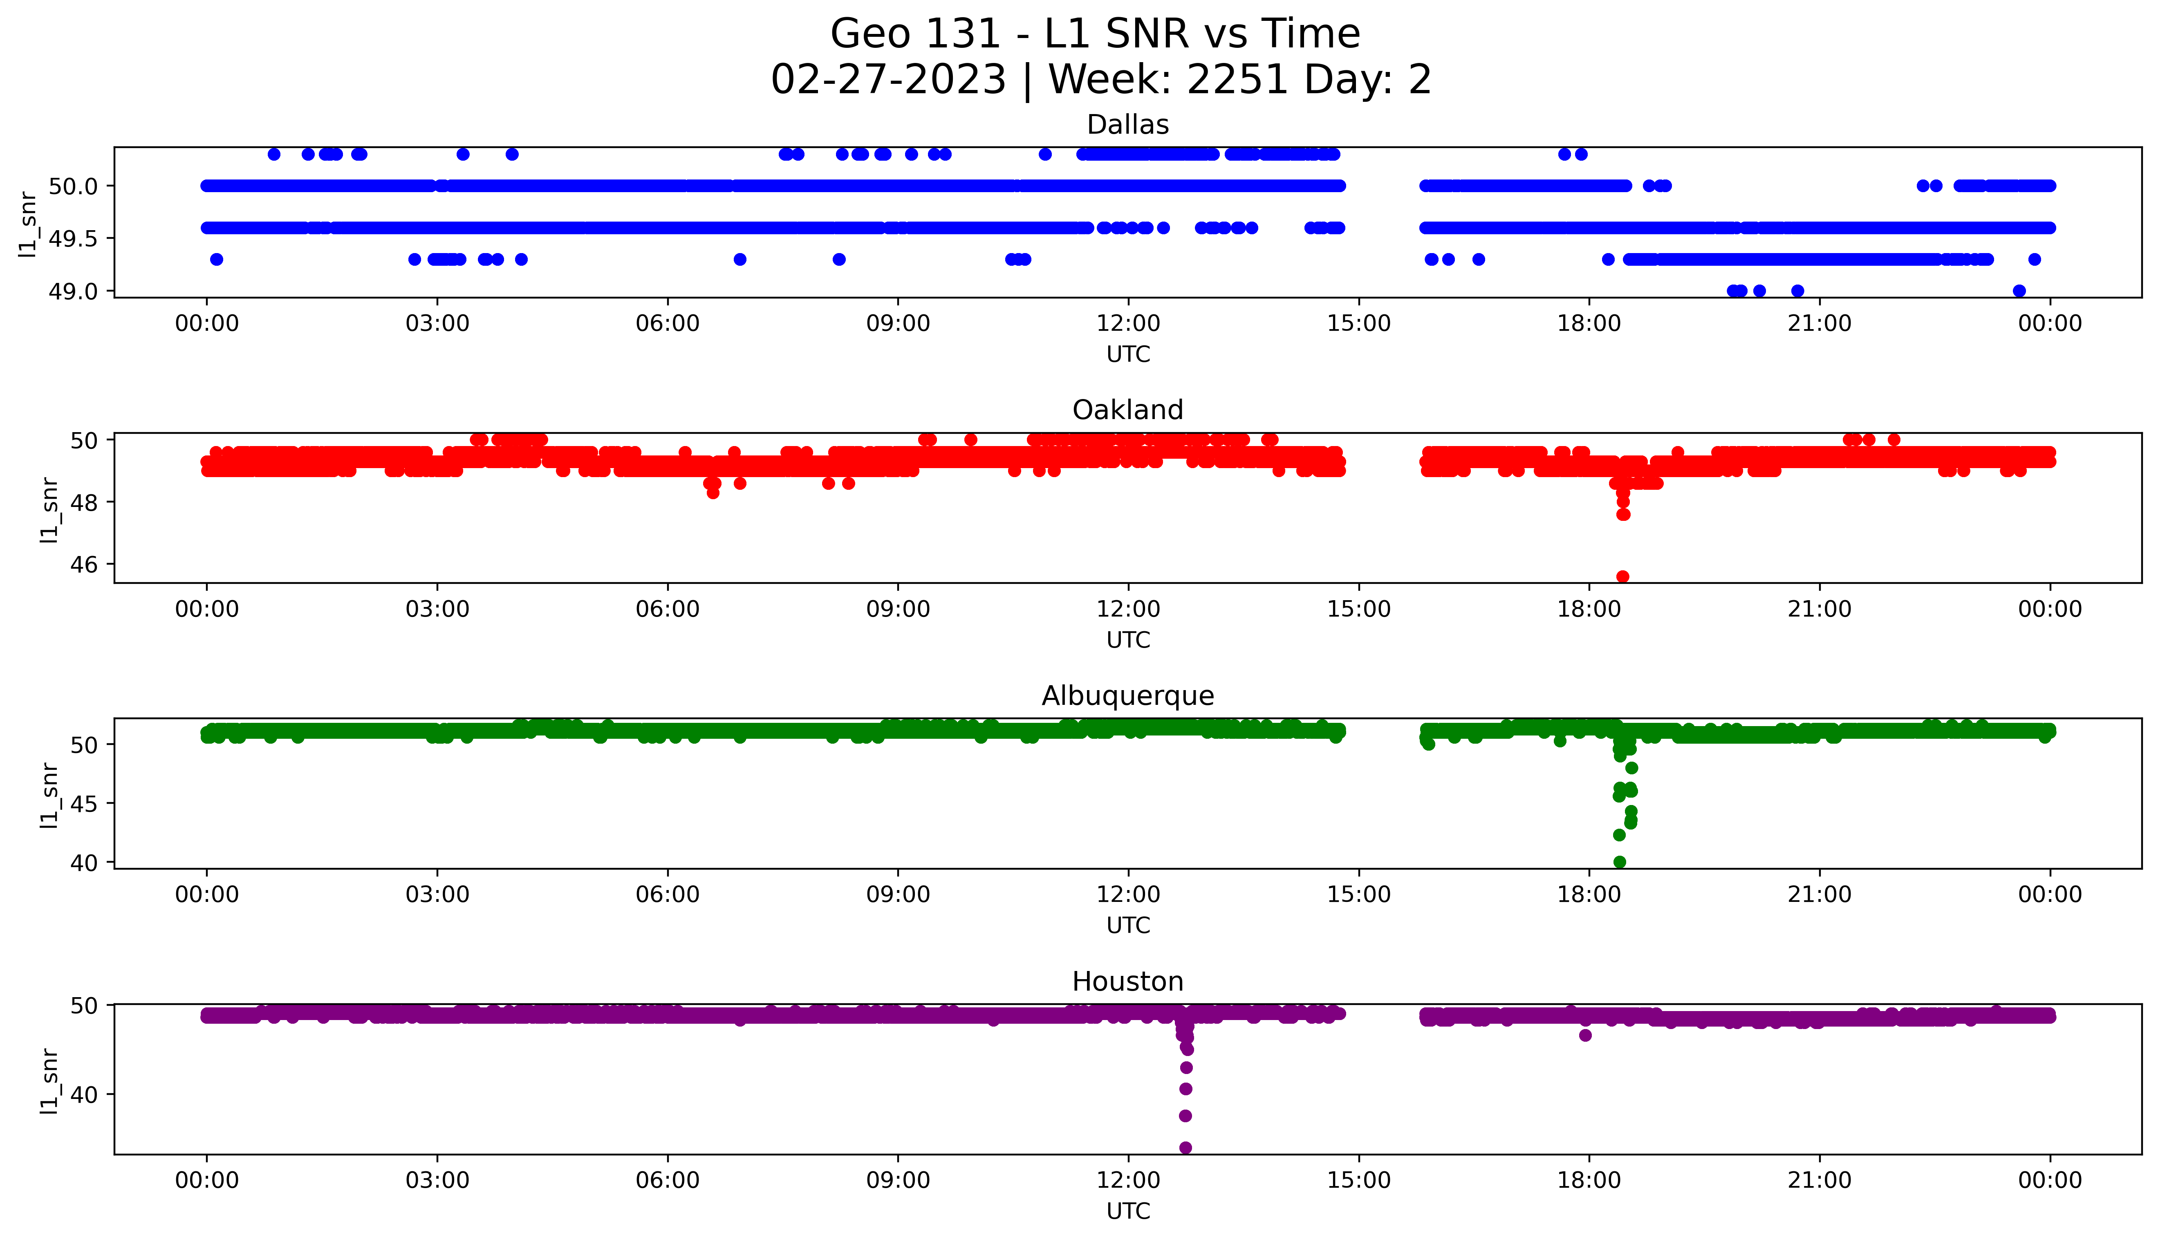This screenshot has width=2158, height=1240.
Task: Click the 18:00 x-tick under the Albuquerque plot
Action: 1589,894
